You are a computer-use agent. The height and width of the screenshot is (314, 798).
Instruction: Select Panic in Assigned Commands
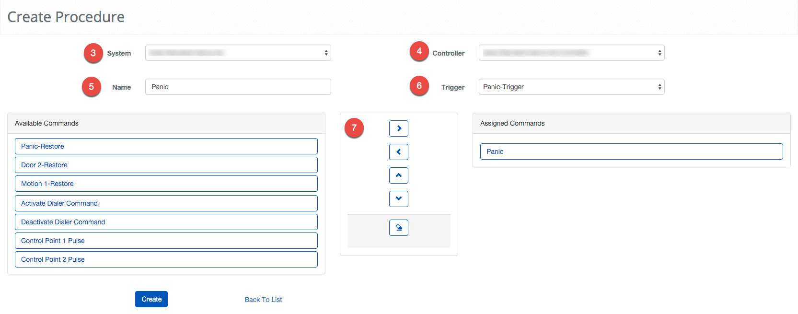point(631,151)
